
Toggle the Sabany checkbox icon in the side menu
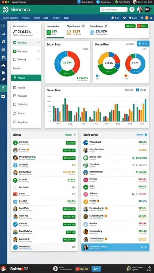coord(15,59)
